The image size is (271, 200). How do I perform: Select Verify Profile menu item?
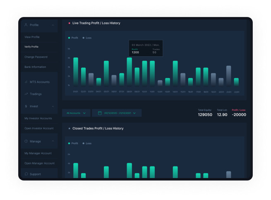click(x=31, y=47)
